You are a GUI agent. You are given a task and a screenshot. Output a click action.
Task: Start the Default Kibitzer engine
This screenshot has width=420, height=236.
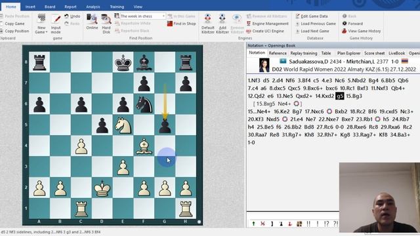click(207, 24)
